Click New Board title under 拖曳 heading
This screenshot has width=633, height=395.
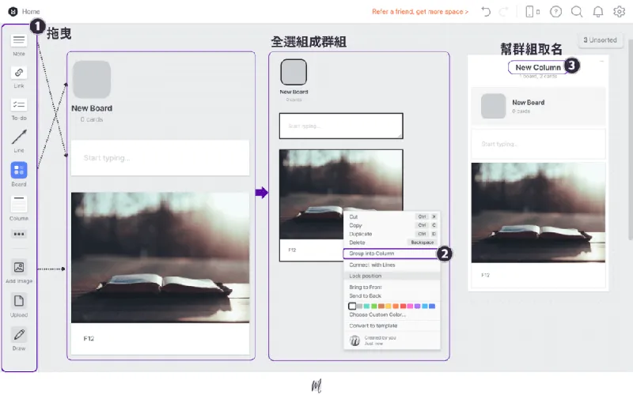click(x=92, y=108)
